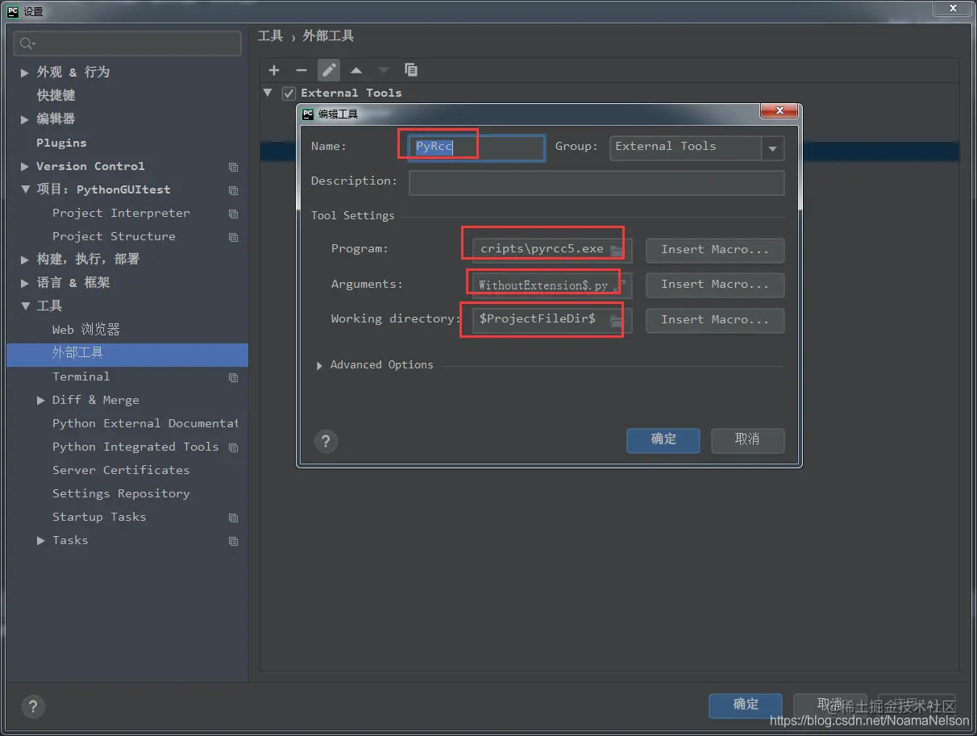Open Server Certificates settings

click(121, 470)
